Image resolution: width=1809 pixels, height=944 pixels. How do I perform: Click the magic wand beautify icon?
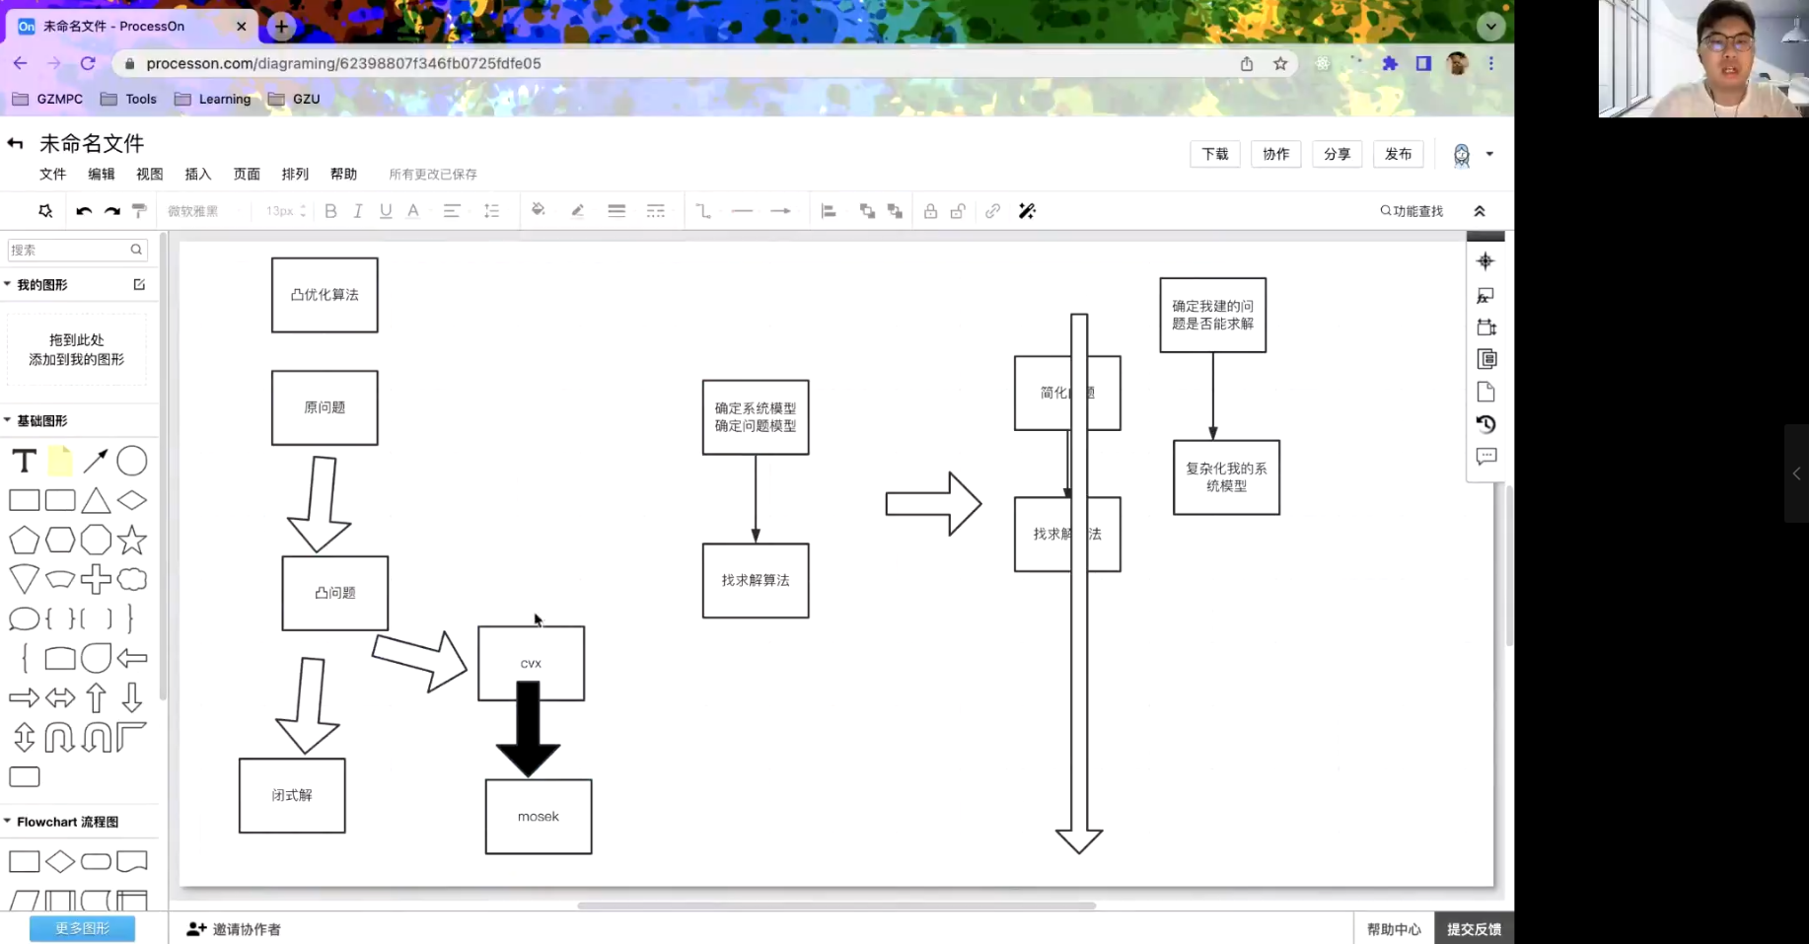[1027, 211]
